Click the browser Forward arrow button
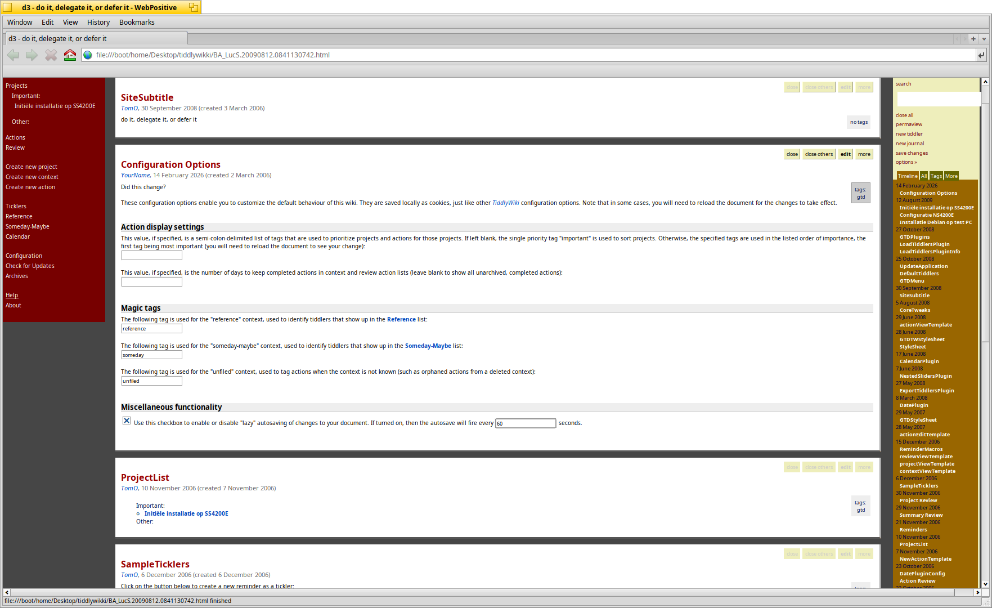Screen dimensions: 992x608 (32, 55)
